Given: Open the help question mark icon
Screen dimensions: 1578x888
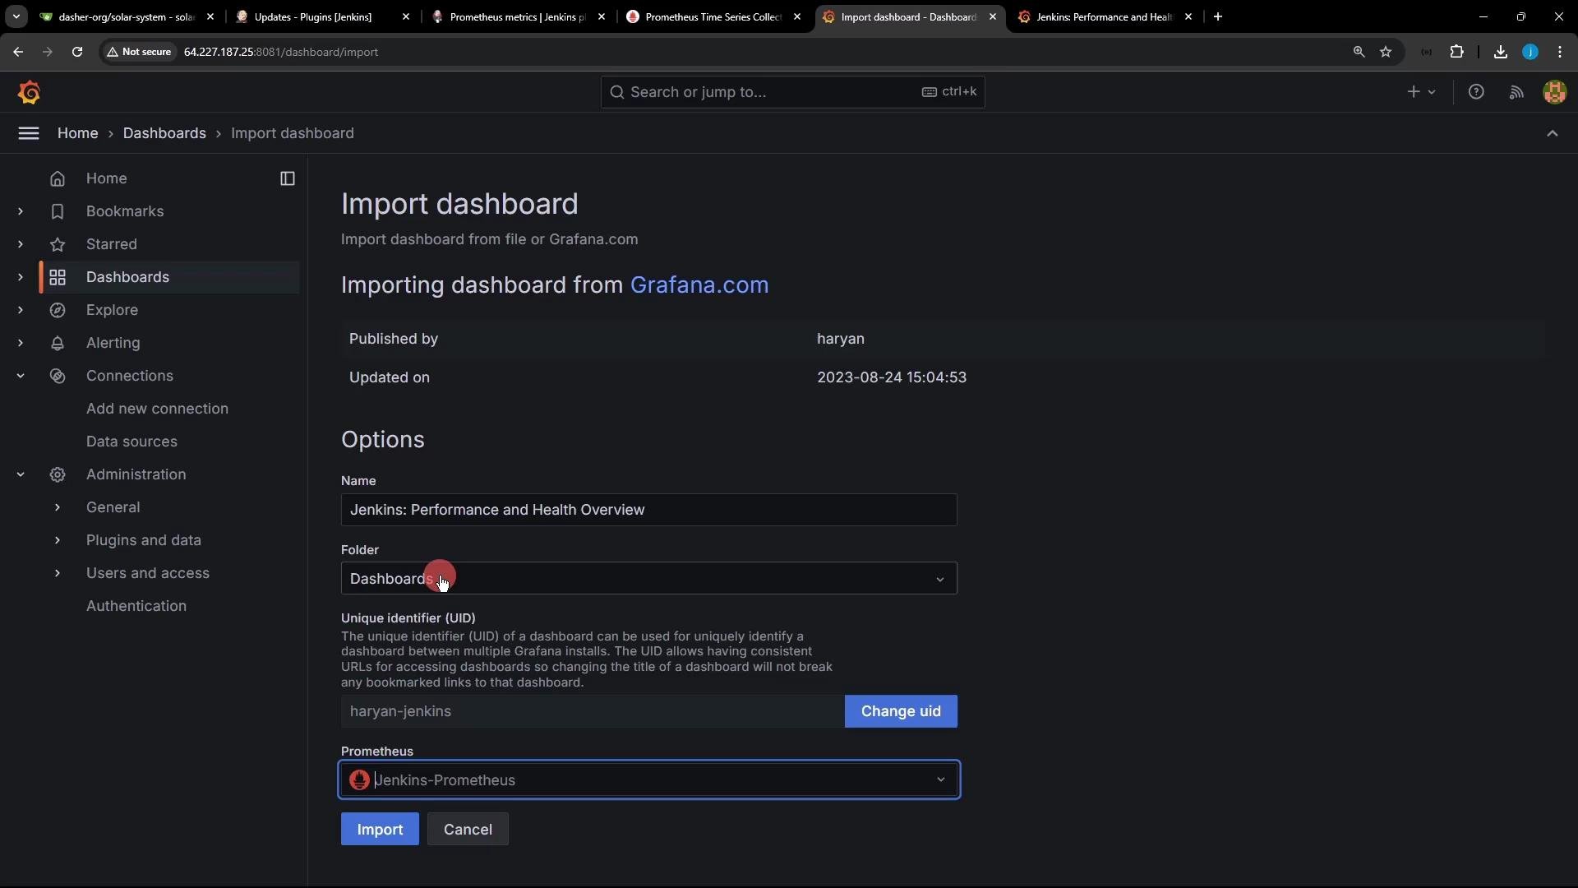Looking at the screenshot, I should tap(1476, 92).
